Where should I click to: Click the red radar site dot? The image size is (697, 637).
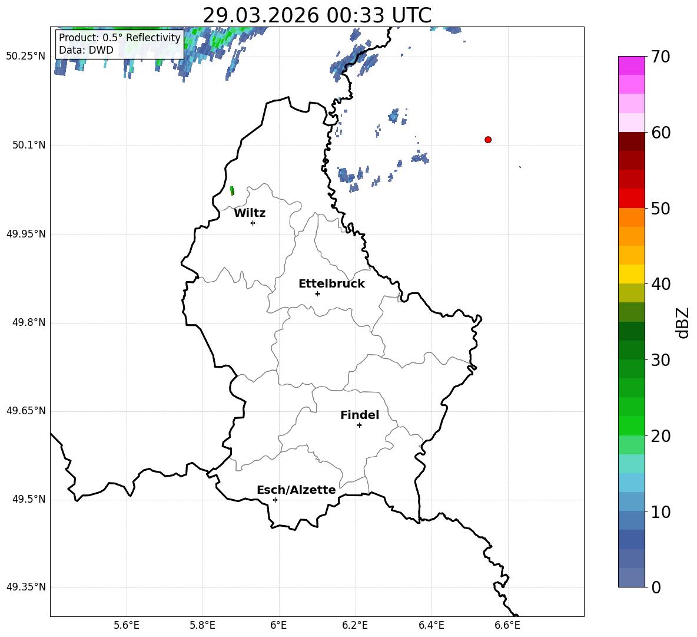(x=488, y=140)
